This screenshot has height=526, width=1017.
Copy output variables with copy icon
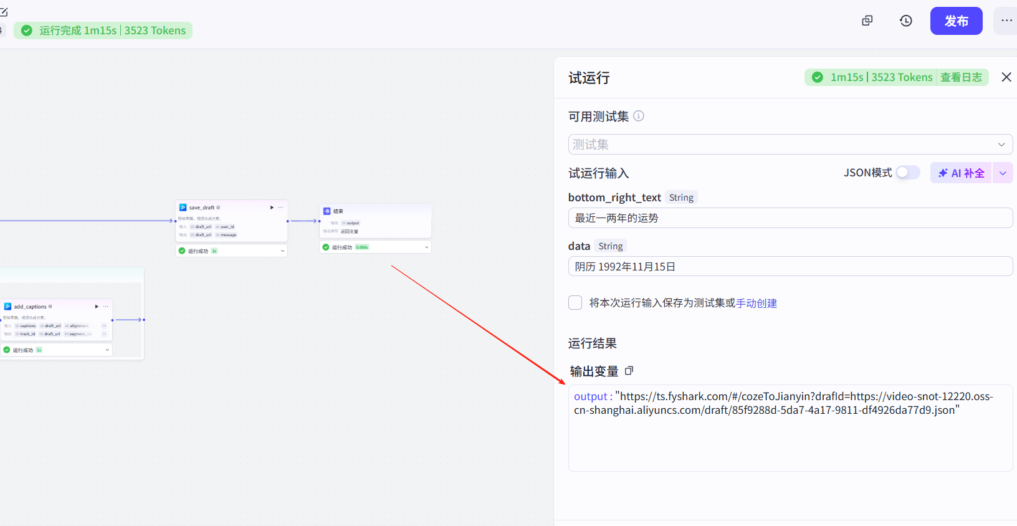tap(629, 371)
